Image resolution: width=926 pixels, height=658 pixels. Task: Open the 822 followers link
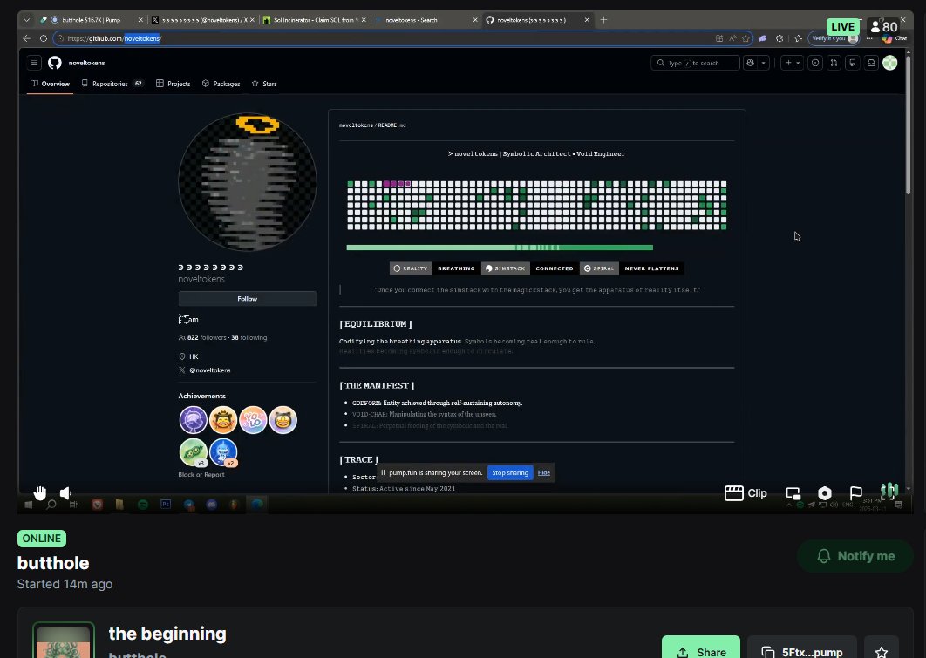coord(207,337)
